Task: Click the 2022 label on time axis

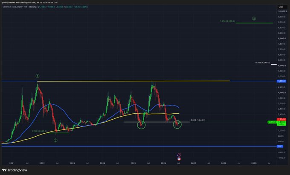Action: click(x=42, y=163)
